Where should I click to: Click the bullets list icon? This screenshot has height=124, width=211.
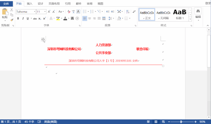click(85, 12)
